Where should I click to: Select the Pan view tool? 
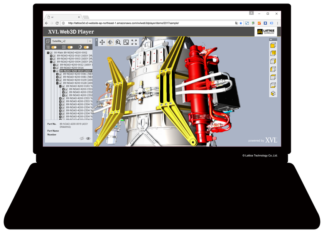coord(102,42)
